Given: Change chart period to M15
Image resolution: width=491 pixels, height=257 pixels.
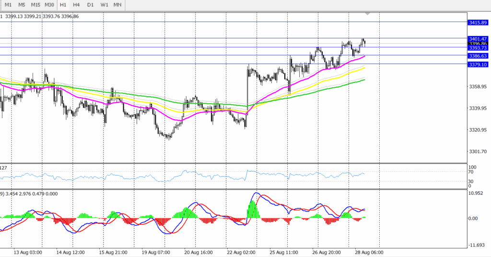Looking at the screenshot, I should pyautogui.click(x=35, y=5).
